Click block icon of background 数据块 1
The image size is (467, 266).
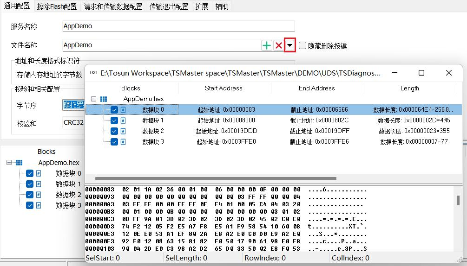click(x=39, y=184)
